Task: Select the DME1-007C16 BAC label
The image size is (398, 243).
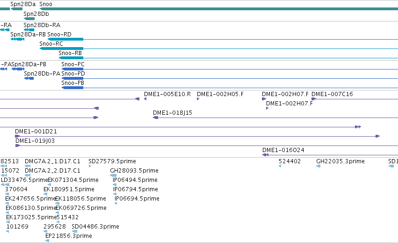Action: click(x=332, y=94)
